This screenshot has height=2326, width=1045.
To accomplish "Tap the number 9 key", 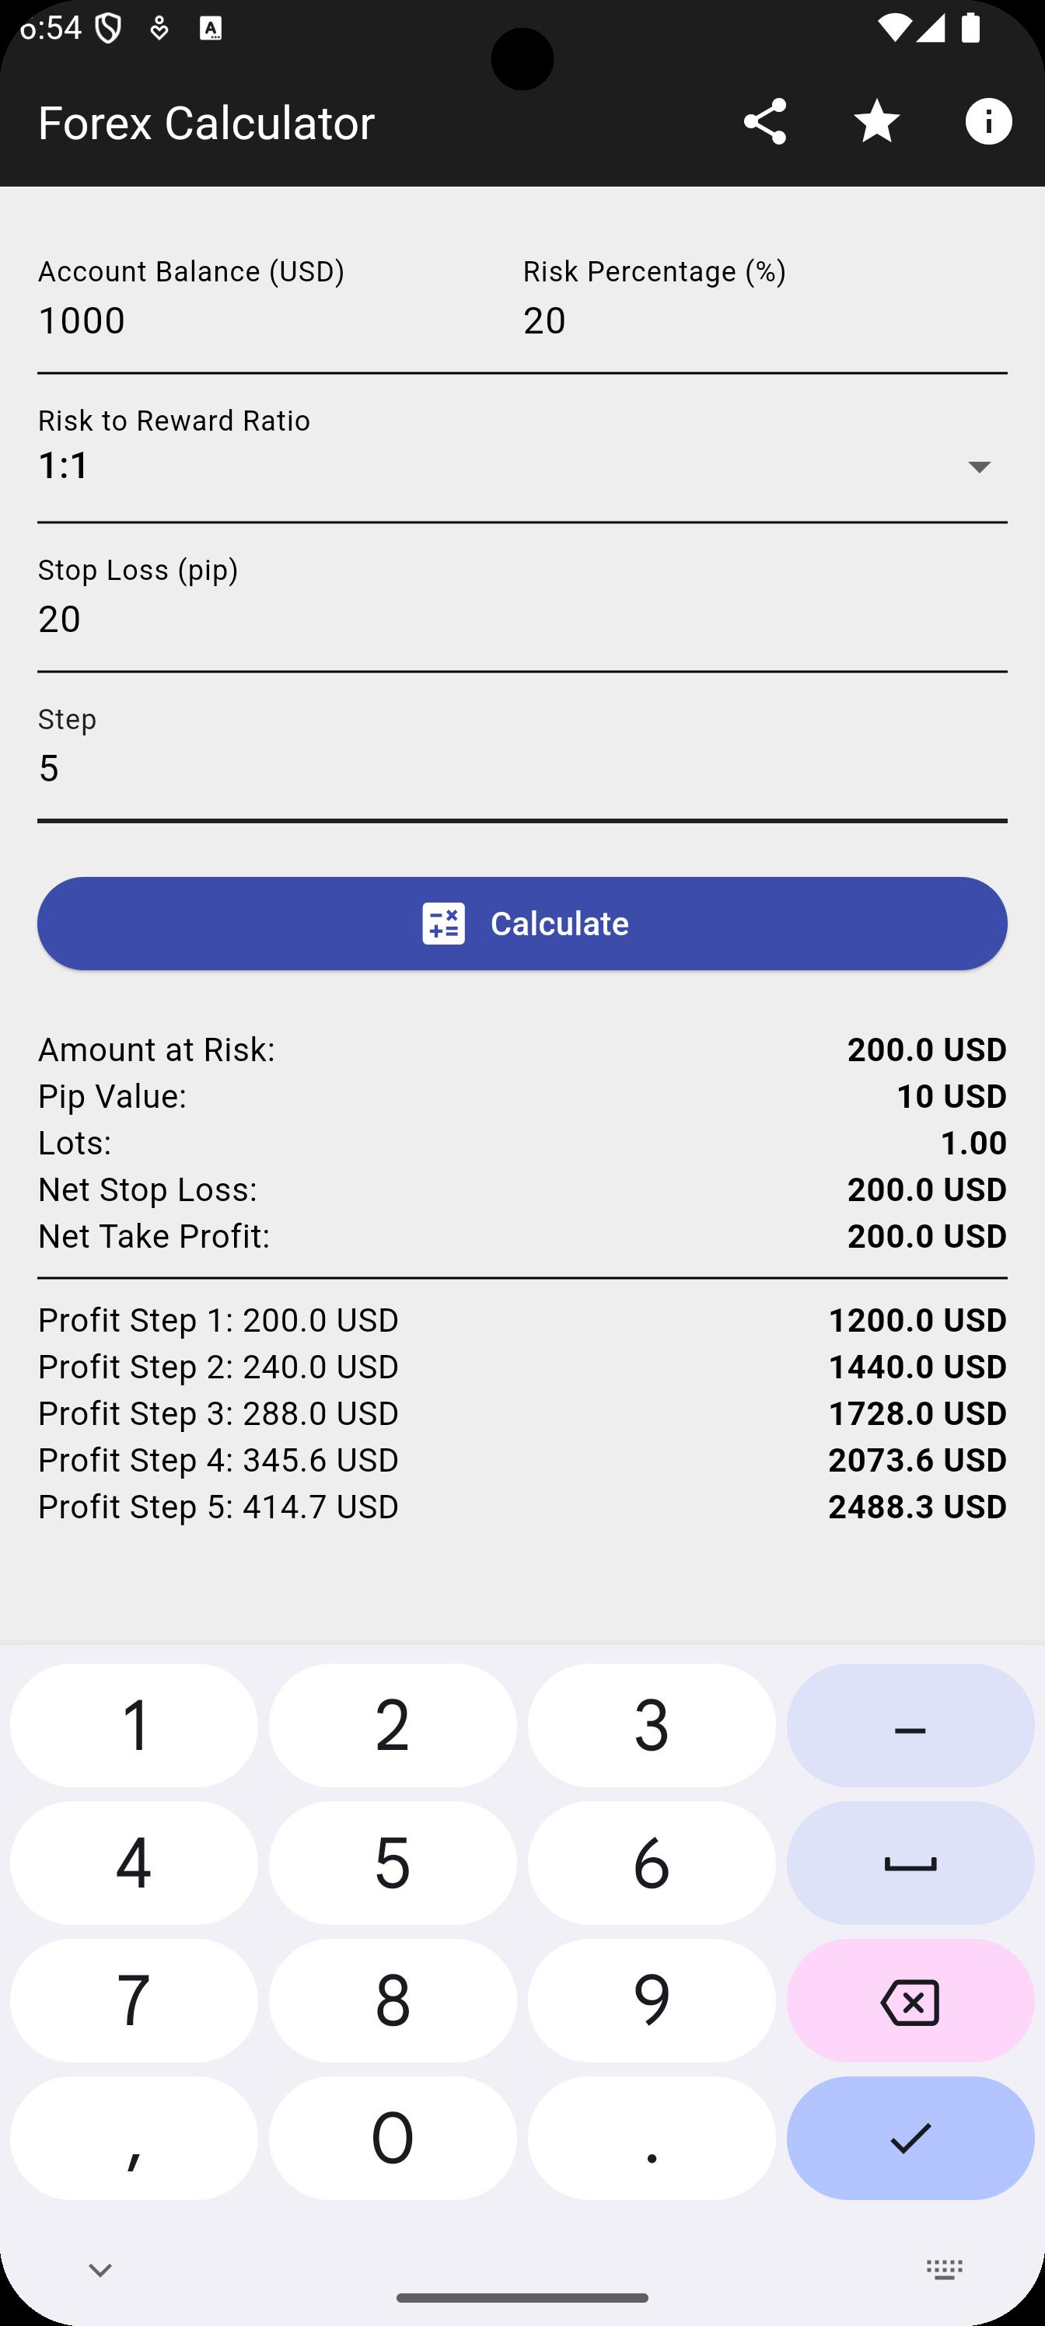I will 652,2000.
